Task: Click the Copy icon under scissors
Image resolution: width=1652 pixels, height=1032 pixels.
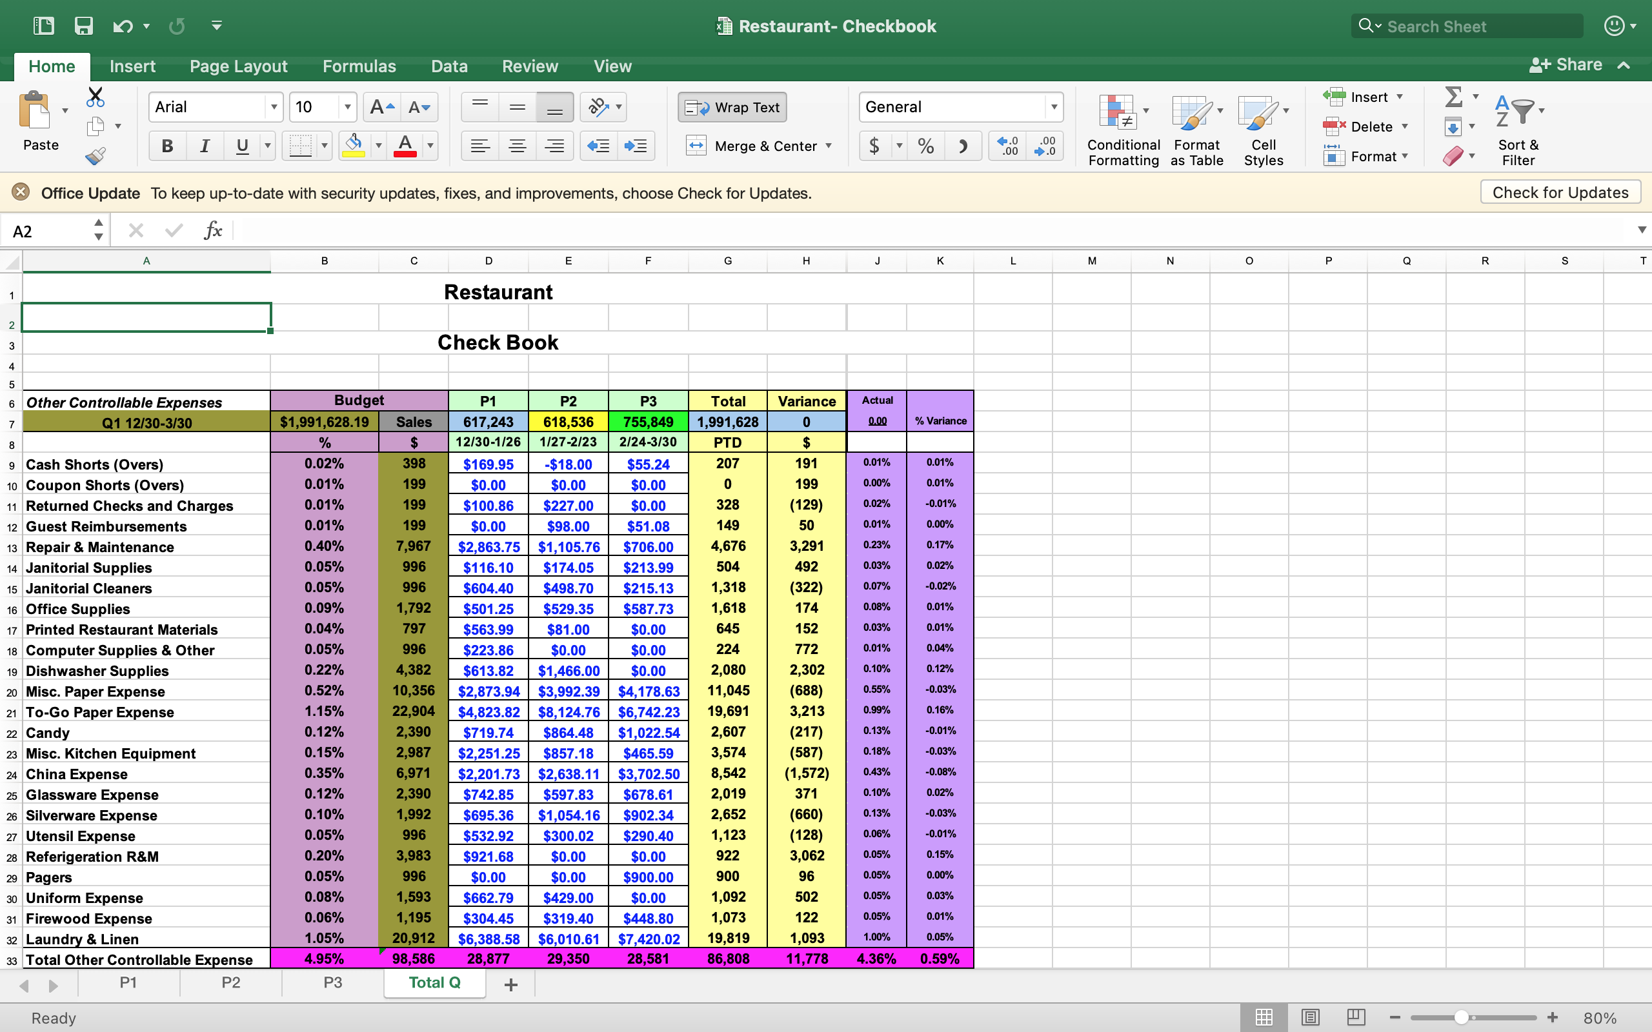Action: (x=96, y=126)
